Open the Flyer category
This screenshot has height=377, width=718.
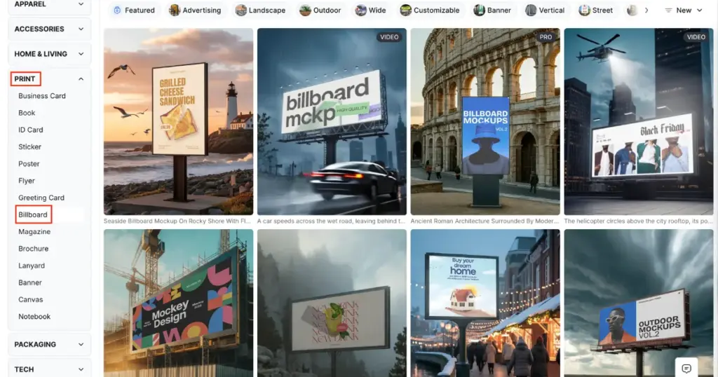click(27, 181)
